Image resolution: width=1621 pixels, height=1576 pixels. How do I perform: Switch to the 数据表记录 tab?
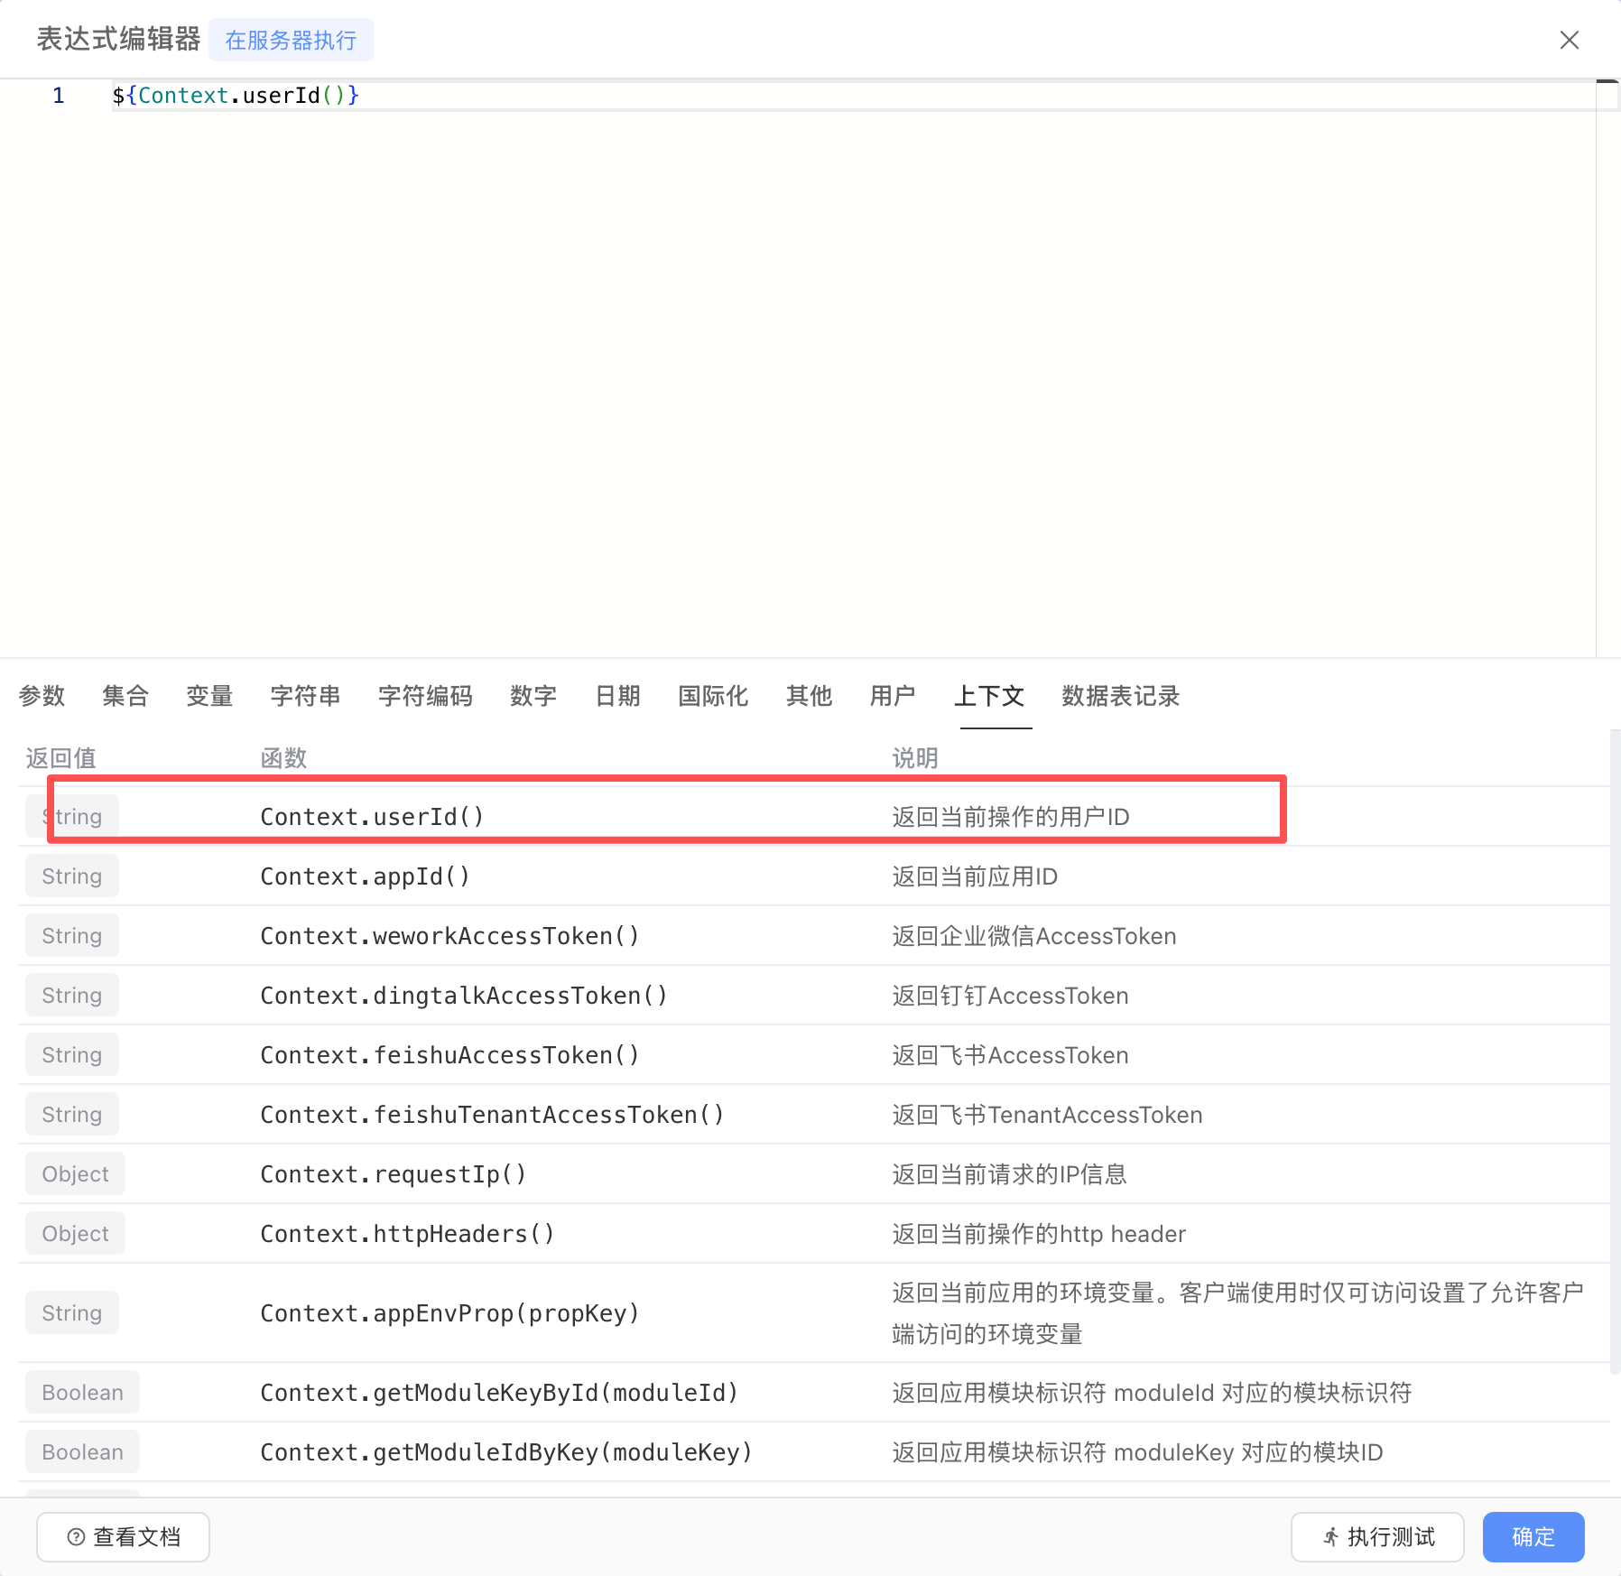pos(1119,696)
